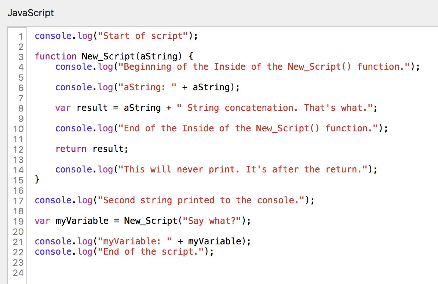Screen dimensions: 438x284
Task: Click line number 24 in the gutter
Action: 18,273
